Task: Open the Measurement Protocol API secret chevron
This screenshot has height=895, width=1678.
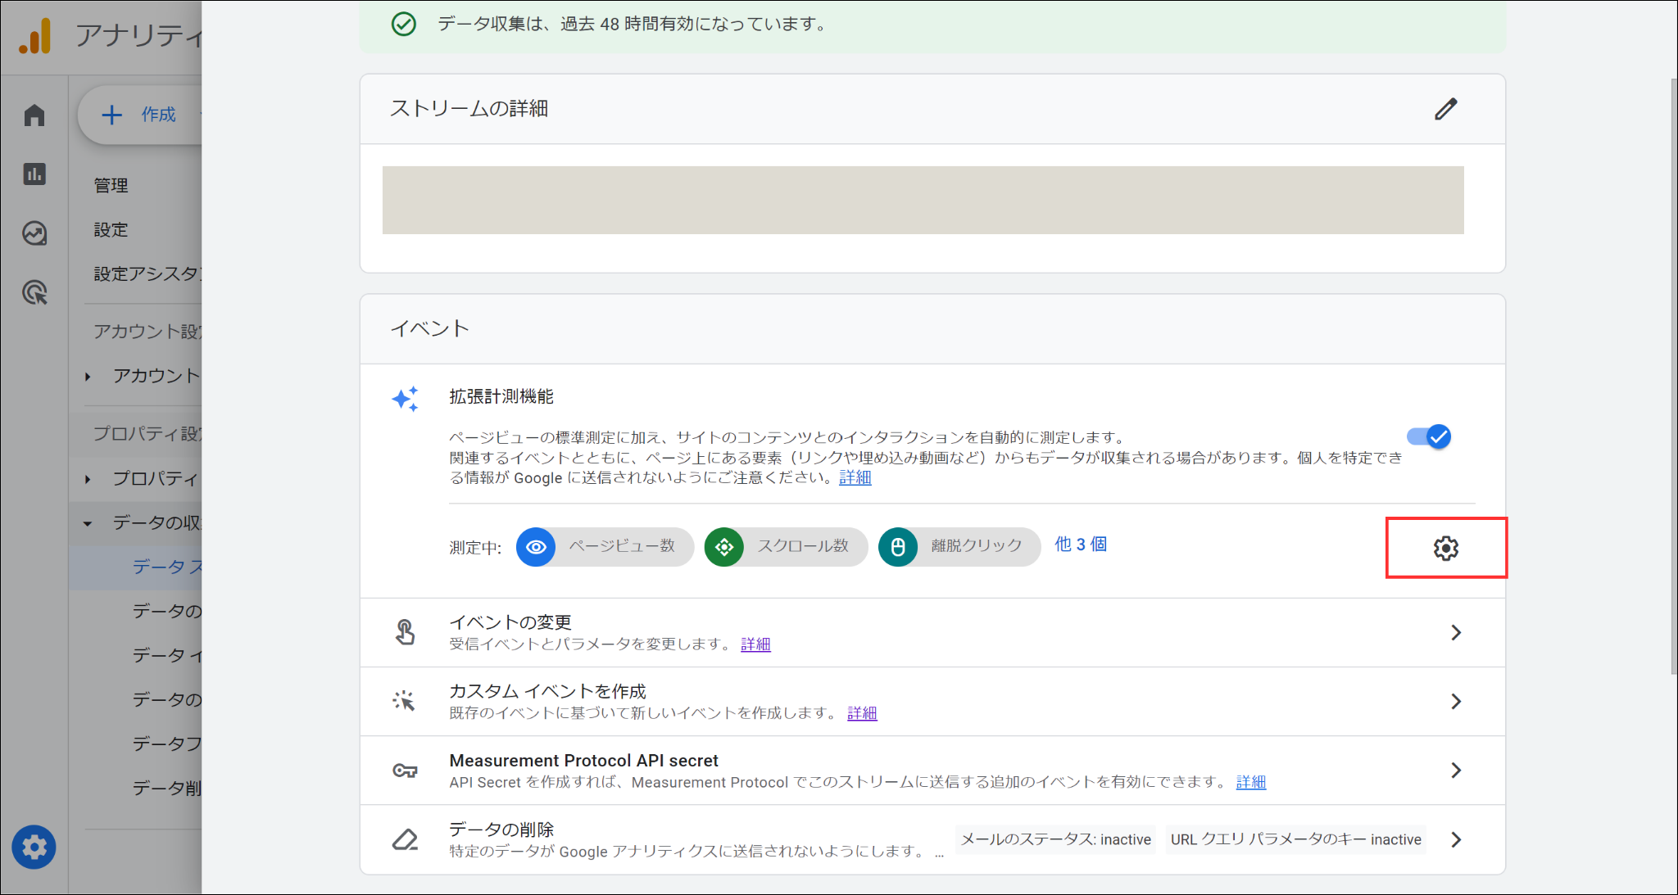Action: (x=1456, y=770)
